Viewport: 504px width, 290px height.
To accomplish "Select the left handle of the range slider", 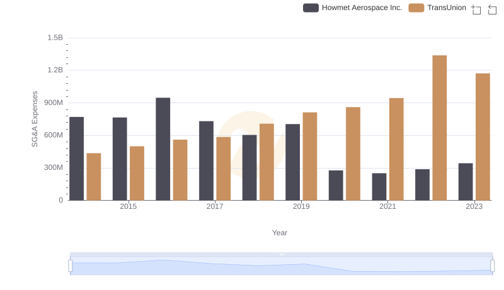I will (71, 266).
